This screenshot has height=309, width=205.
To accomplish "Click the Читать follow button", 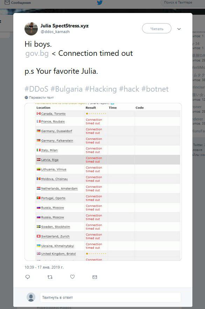I will point(157,28).
